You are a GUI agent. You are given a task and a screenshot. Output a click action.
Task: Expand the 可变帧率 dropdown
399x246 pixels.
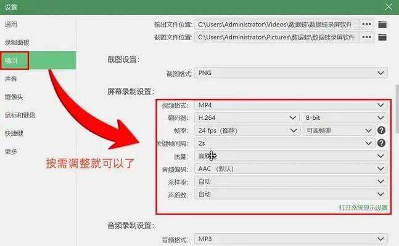(339, 130)
